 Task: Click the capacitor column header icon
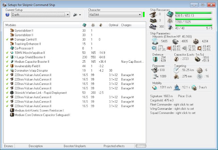point(101,25)
